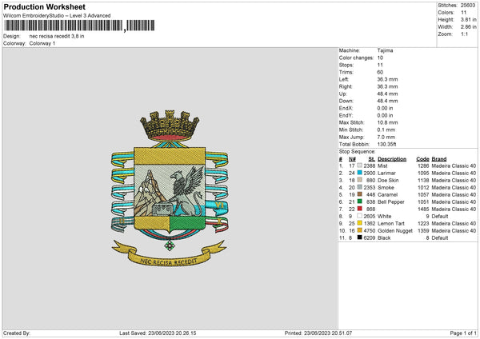Select the 'Caramel' description text
This screenshot has height=339, width=480.
(387, 194)
